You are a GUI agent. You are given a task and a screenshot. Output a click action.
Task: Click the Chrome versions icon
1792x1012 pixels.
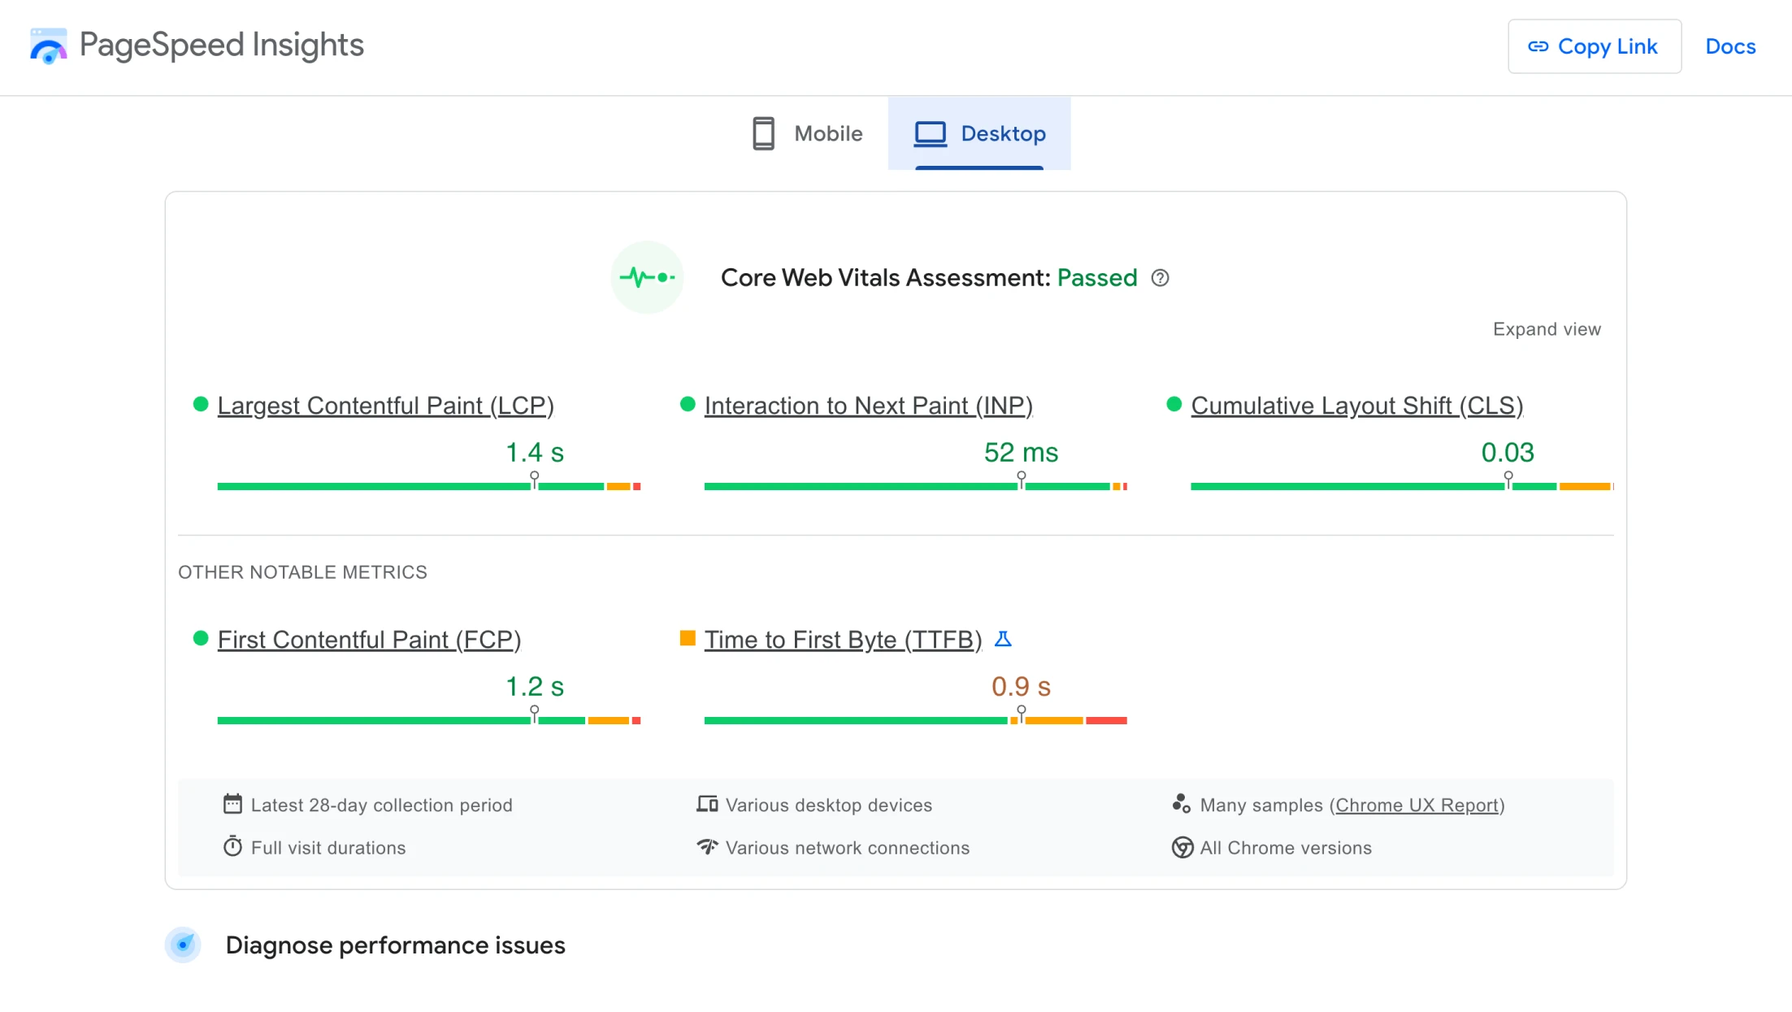(1182, 847)
